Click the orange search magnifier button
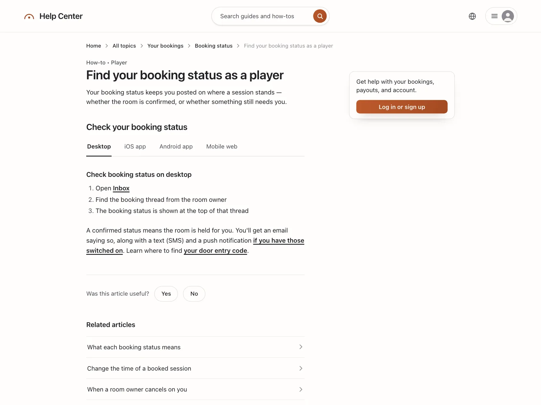The width and height of the screenshot is (541, 405). tap(320, 16)
